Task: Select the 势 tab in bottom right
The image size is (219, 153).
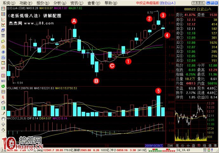Action: 199,146
